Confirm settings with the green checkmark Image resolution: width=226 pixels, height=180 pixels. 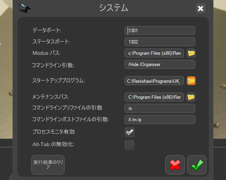[x=197, y=165]
